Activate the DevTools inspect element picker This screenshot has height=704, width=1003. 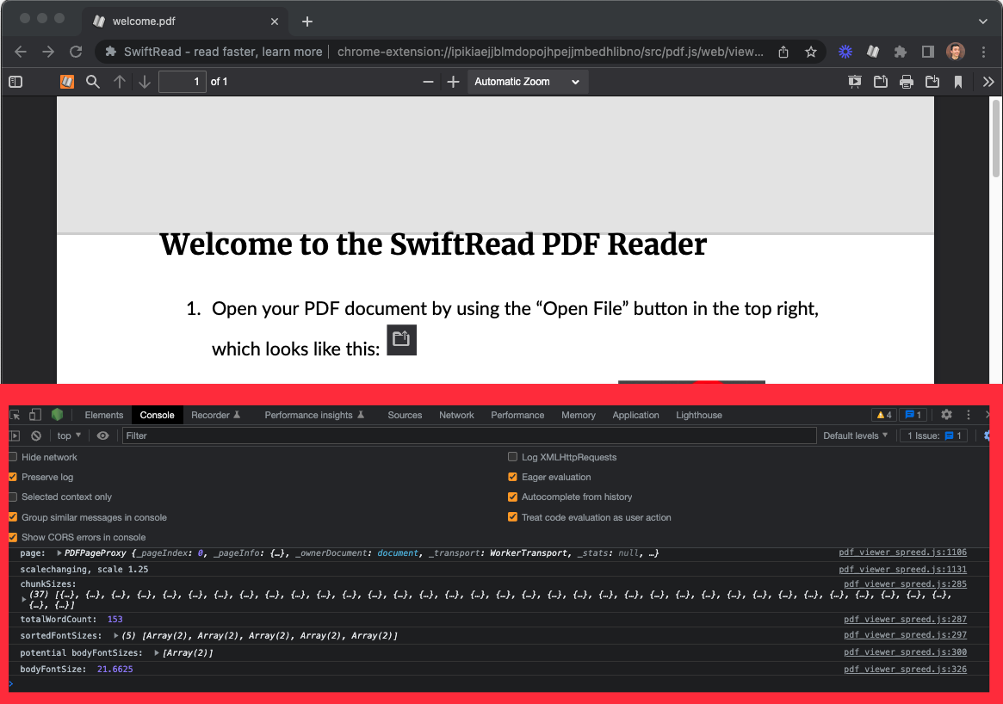(x=15, y=415)
